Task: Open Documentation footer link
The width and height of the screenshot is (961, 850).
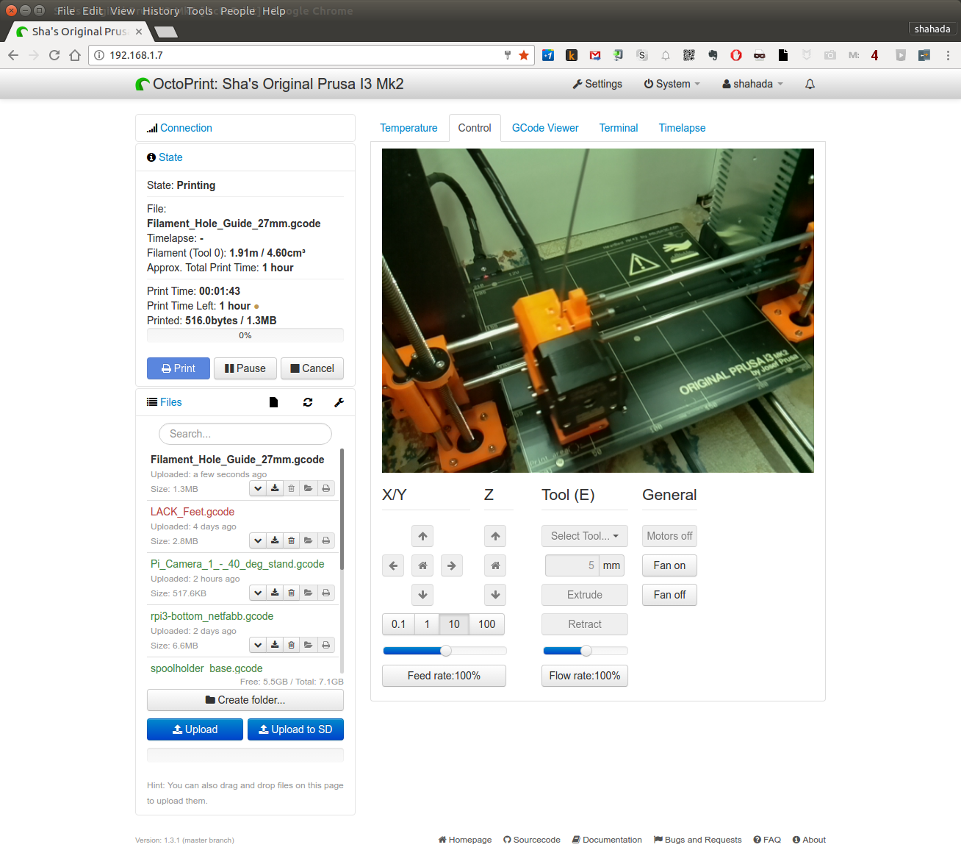Action: click(x=607, y=840)
